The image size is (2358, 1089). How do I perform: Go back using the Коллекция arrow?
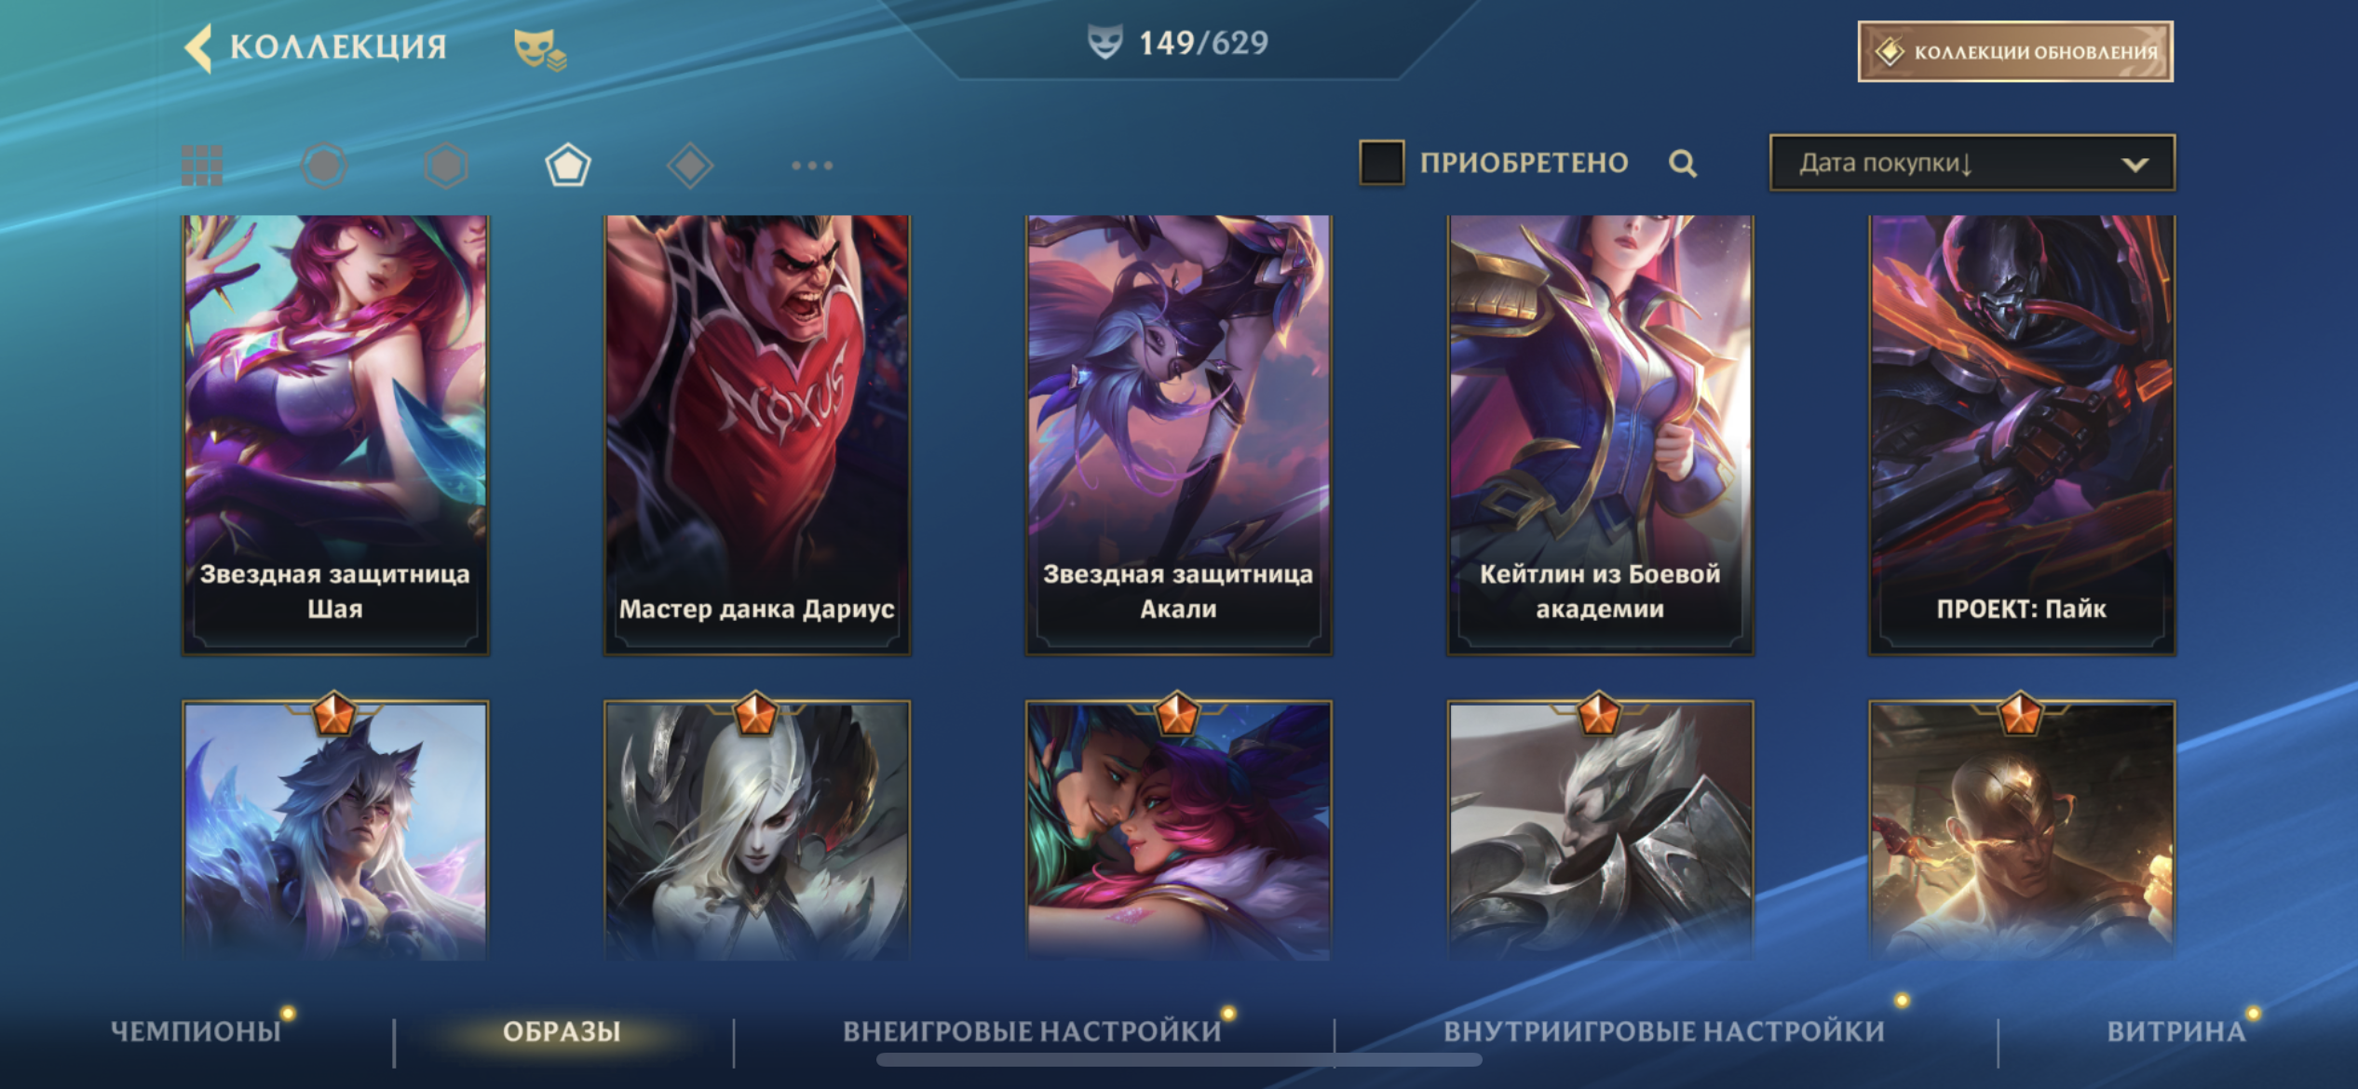[198, 47]
